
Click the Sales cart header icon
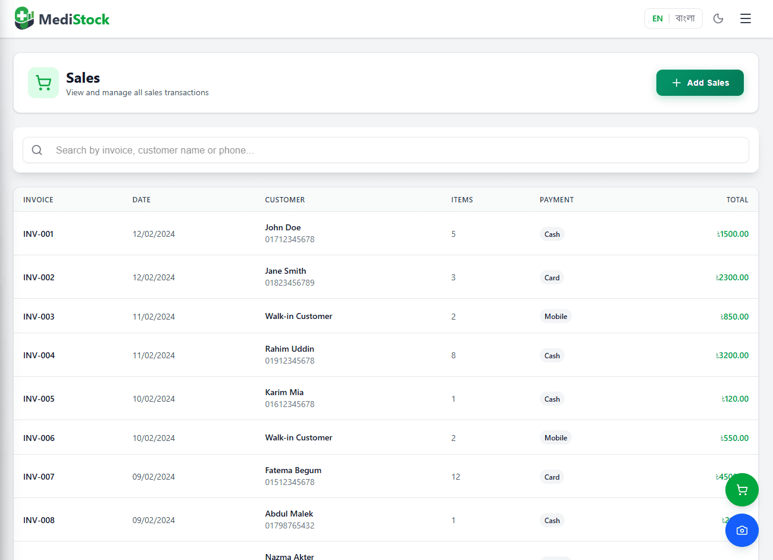pos(43,83)
